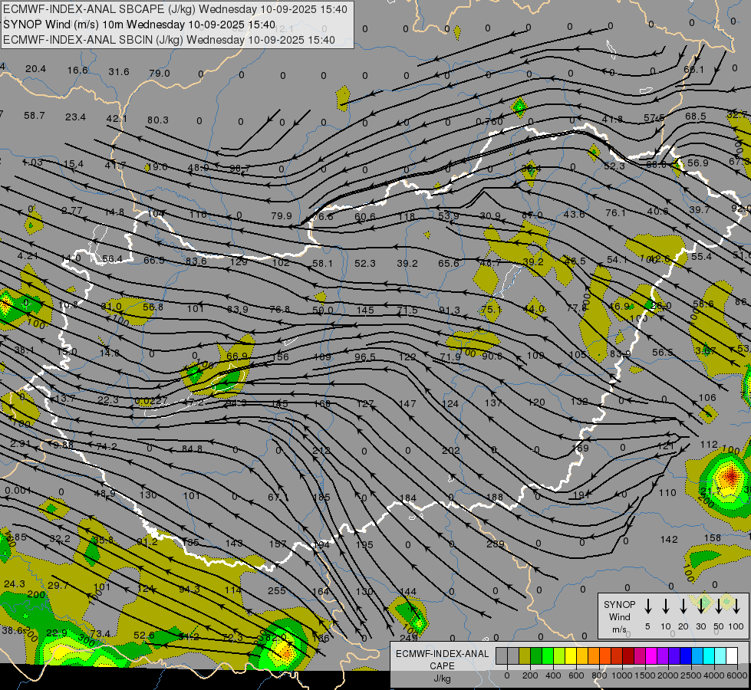751x690 pixels.
Task: Click the 600 tick label on colorbar
Action: pyautogui.click(x=576, y=675)
